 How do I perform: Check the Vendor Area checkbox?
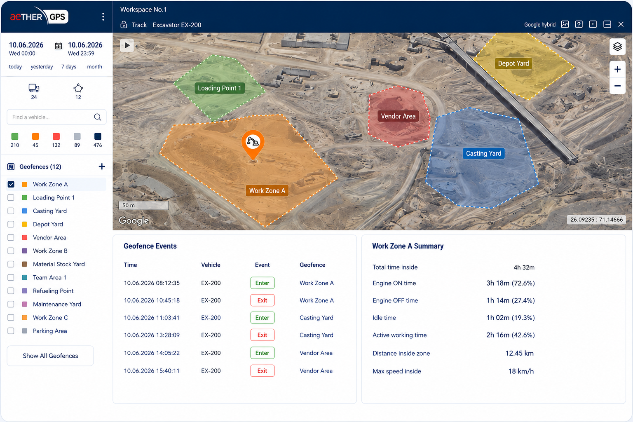pyautogui.click(x=11, y=237)
